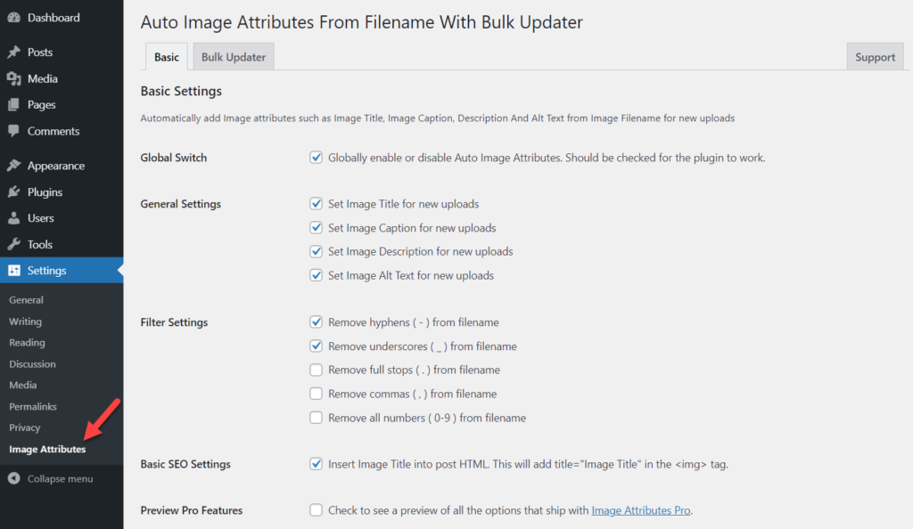
Task: Click the Pages icon
Action: (14, 104)
